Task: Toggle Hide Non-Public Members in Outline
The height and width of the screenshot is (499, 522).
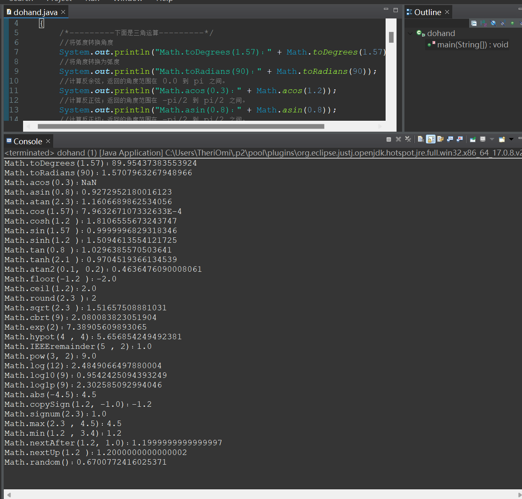Action: tap(512, 23)
